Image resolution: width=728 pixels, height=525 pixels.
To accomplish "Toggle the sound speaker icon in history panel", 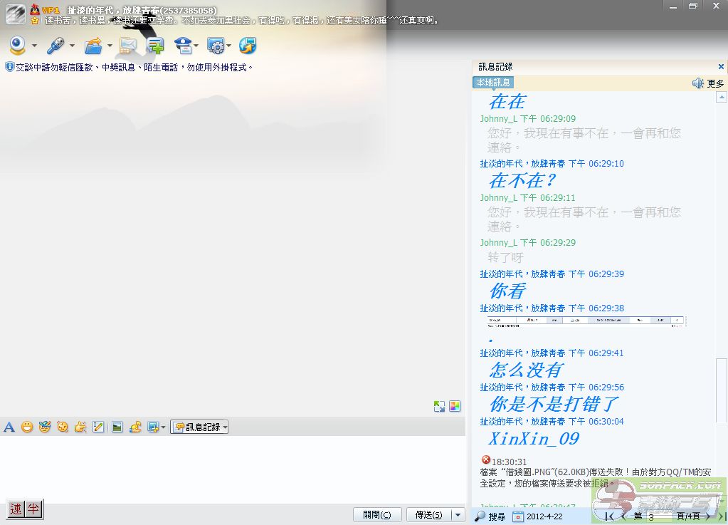I will pos(698,83).
